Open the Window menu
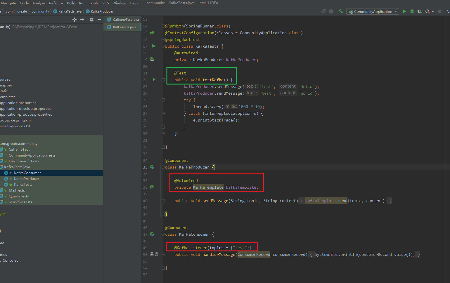 coord(119,3)
